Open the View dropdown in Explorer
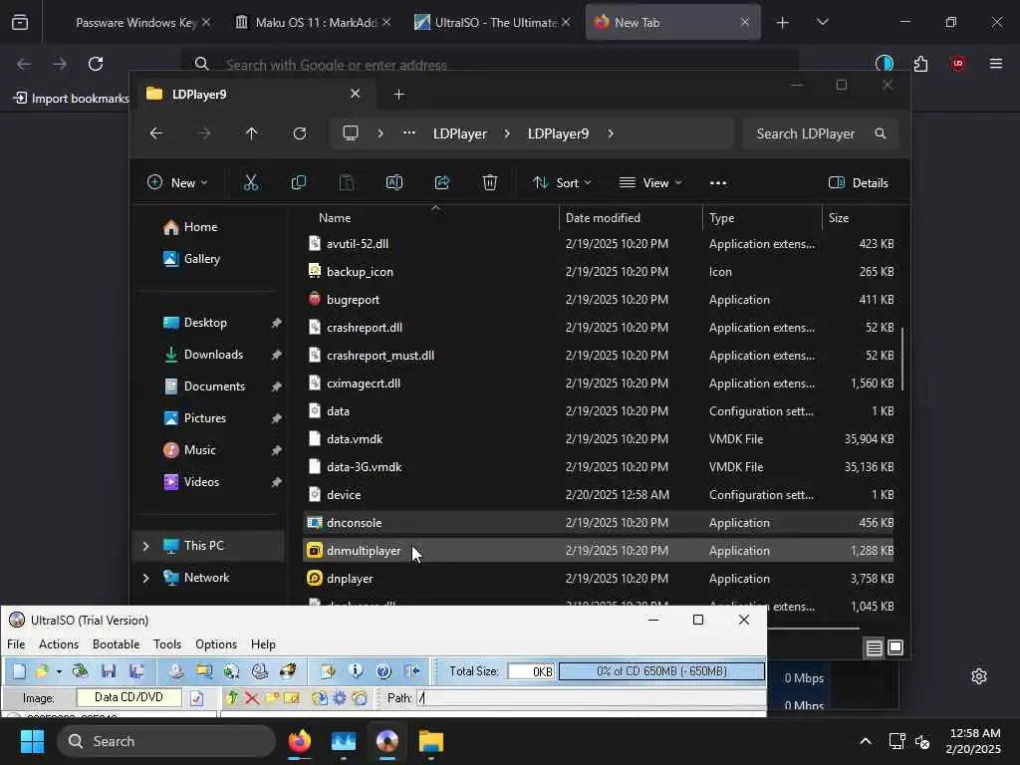 (x=650, y=183)
